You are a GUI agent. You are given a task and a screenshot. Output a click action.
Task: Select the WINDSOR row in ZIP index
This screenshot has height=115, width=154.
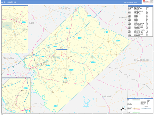click(139, 35)
